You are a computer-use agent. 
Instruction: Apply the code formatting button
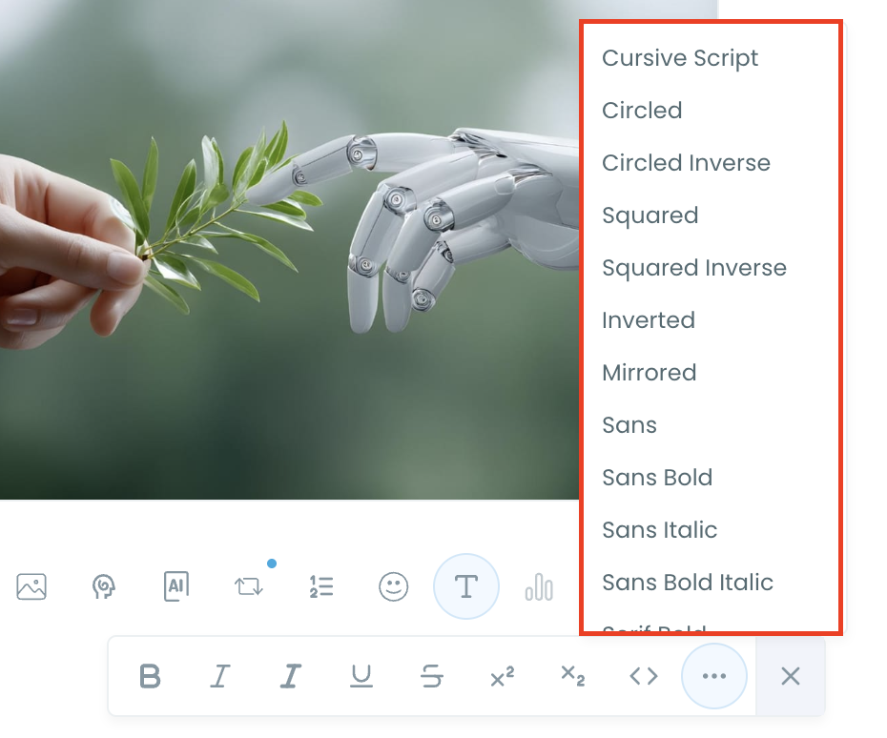click(x=643, y=677)
